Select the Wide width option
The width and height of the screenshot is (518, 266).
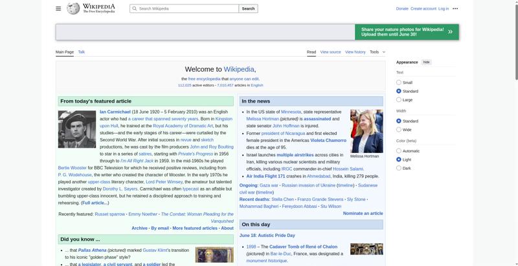coord(399,130)
